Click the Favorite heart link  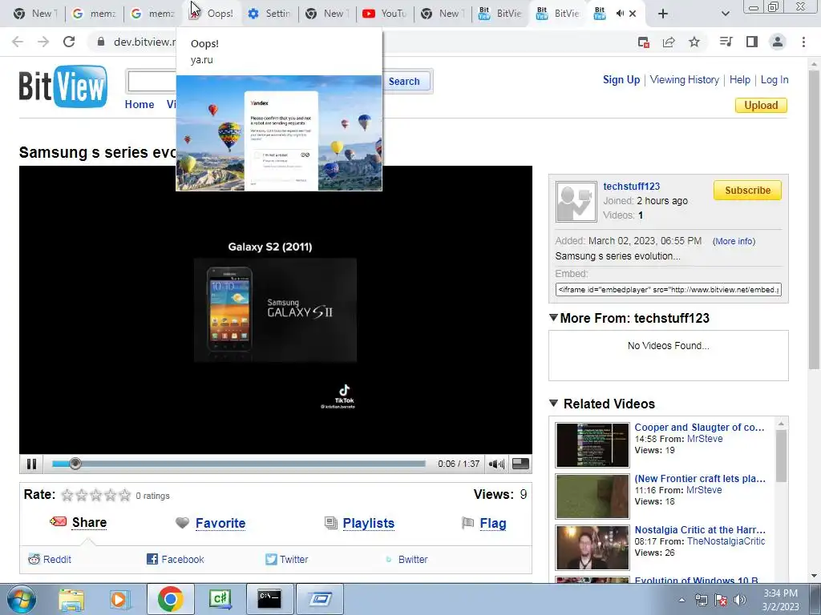[x=220, y=523]
